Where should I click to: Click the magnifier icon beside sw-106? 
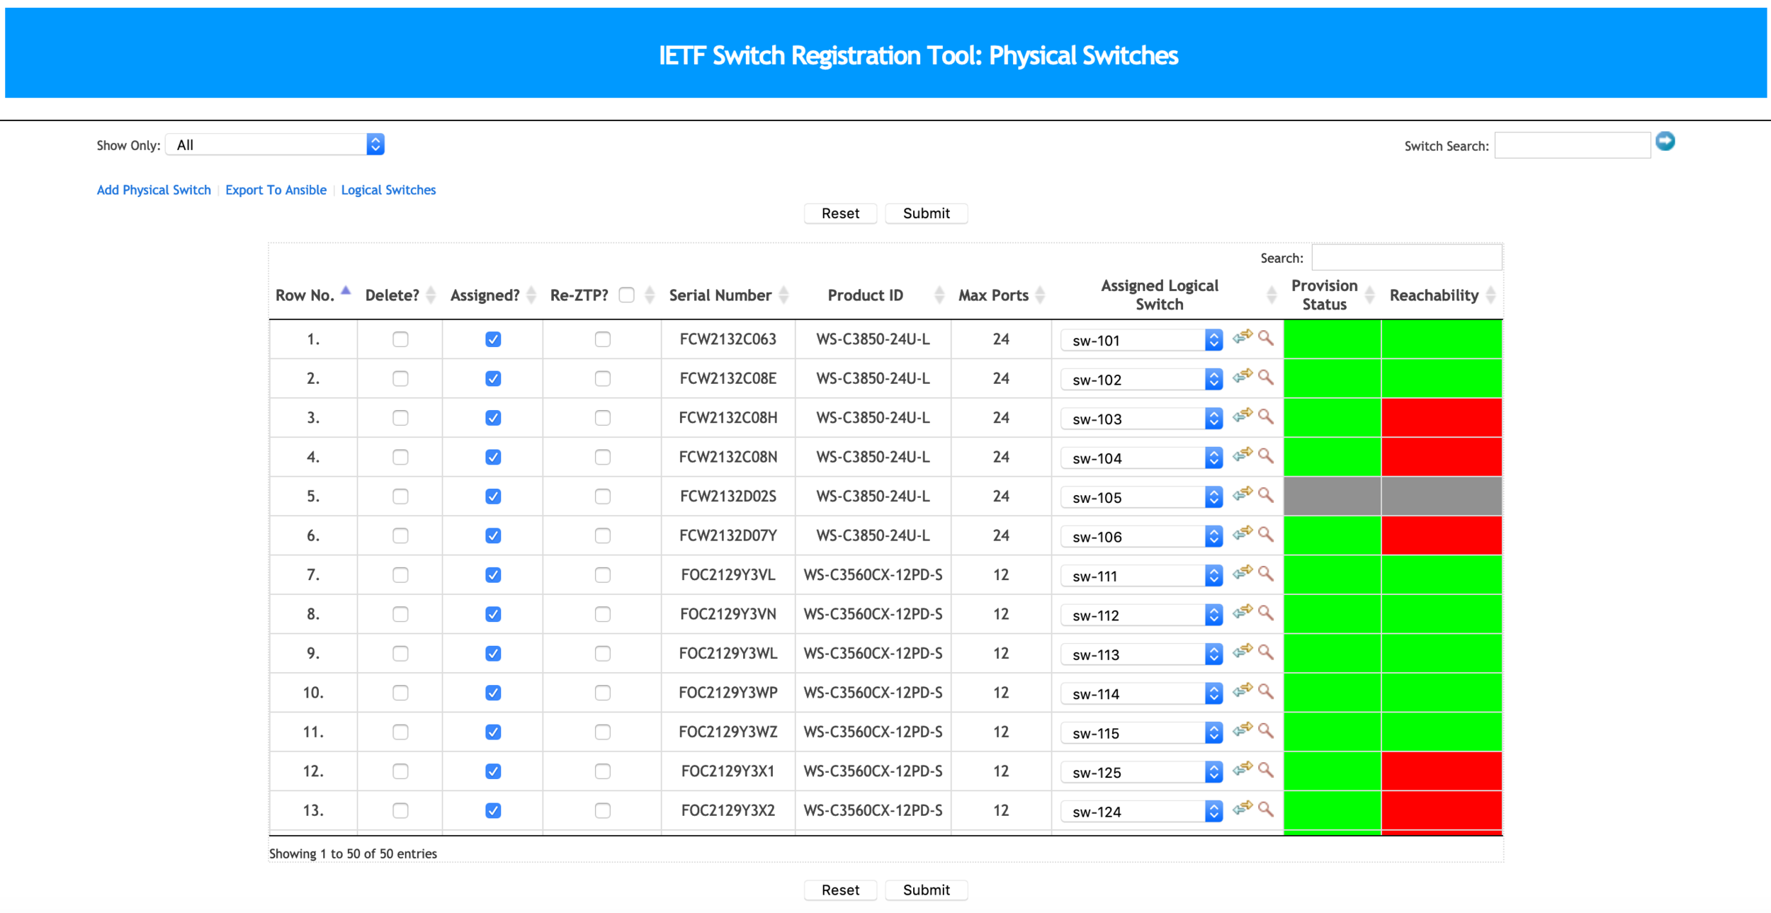click(x=1266, y=535)
